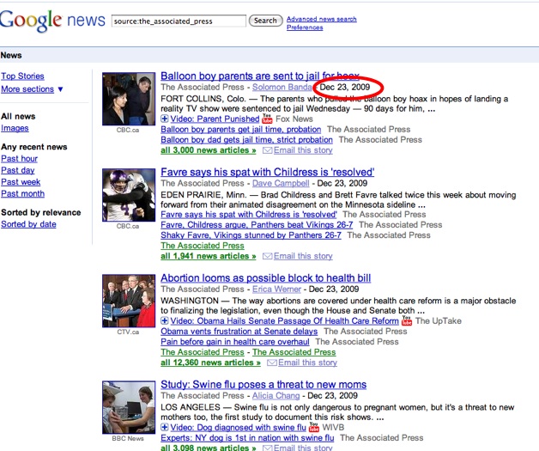Open Advanced news search
539x451 pixels.
coord(321,19)
